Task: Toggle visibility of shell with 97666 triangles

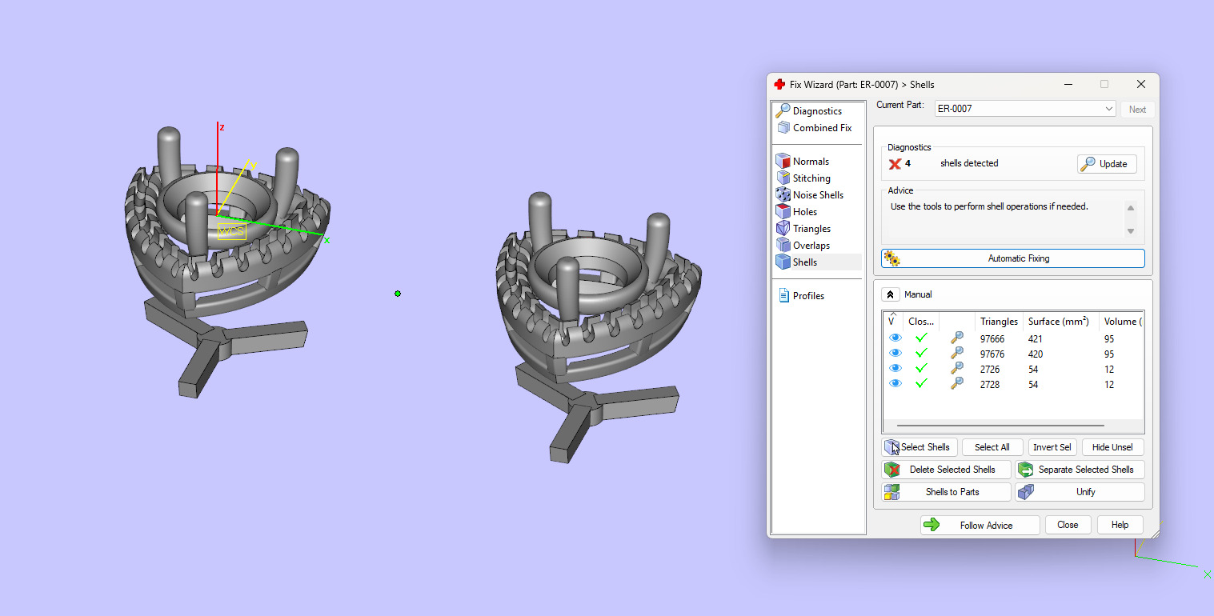Action: tap(895, 338)
